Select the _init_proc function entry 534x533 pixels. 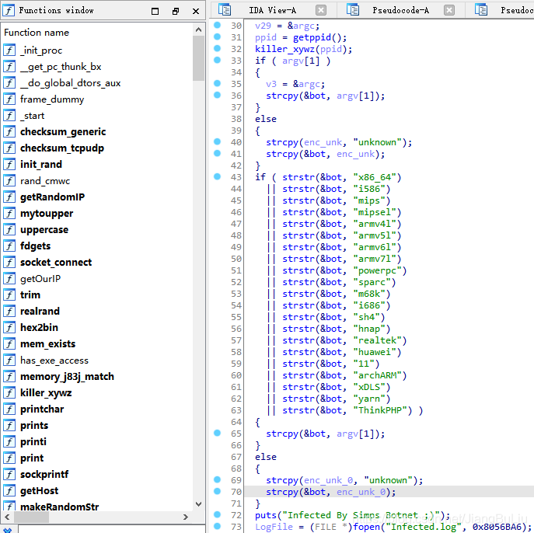pyautogui.click(x=41, y=51)
